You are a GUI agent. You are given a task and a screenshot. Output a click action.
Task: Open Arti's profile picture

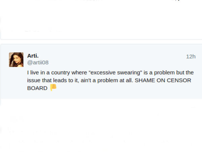click(x=16, y=59)
